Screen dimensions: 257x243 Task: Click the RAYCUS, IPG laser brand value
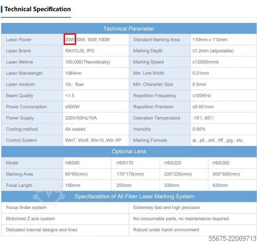pyautogui.click(x=80, y=51)
